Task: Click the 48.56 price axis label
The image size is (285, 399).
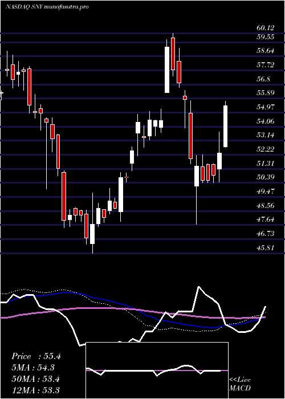Action: [266, 206]
